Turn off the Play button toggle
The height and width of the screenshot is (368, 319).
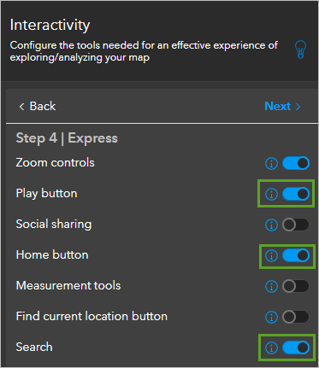pos(296,194)
